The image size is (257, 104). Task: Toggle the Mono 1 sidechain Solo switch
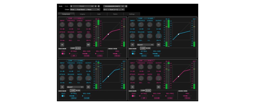click(63, 53)
